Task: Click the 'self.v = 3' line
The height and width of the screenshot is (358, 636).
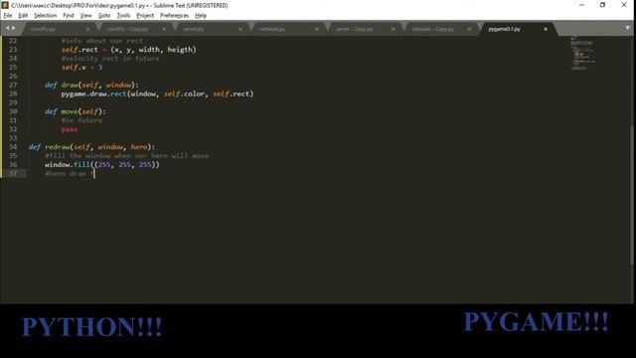Action: (x=81, y=68)
